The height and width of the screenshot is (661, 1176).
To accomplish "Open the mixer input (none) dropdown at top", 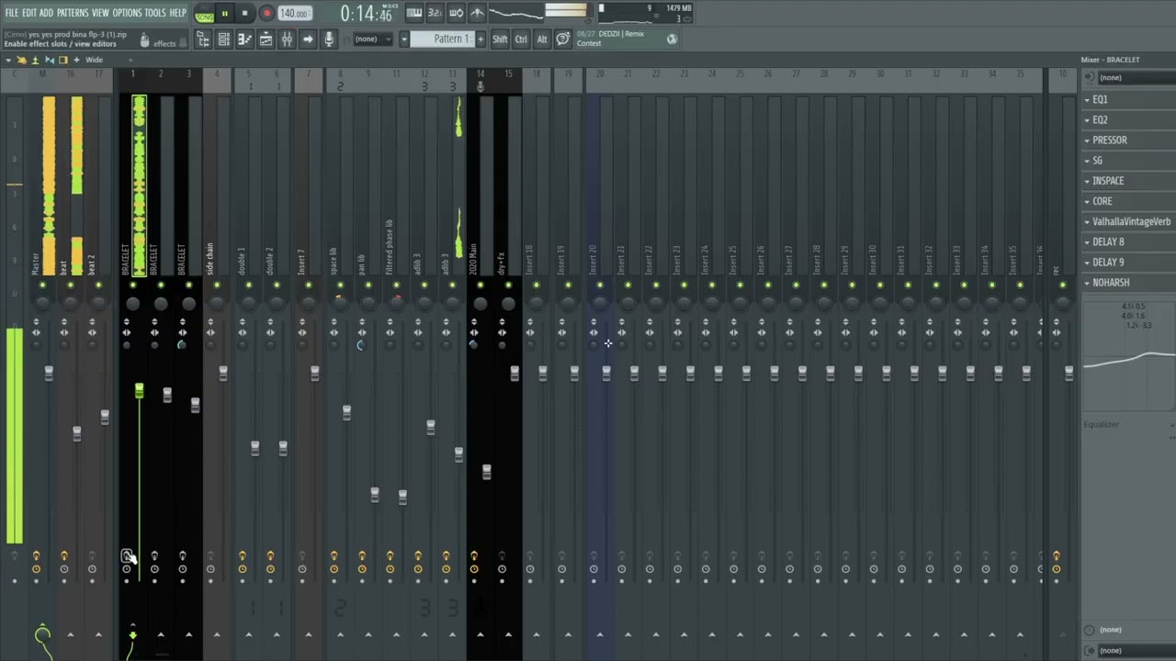I will click(x=1136, y=78).
